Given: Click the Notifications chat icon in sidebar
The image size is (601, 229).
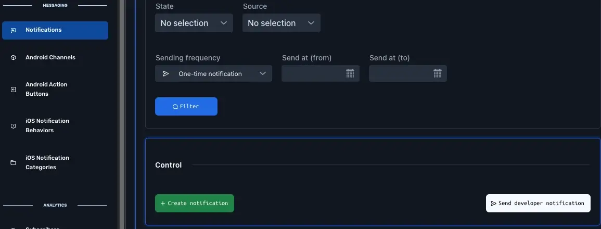Looking at the screenshot, I should pos(14,30).
